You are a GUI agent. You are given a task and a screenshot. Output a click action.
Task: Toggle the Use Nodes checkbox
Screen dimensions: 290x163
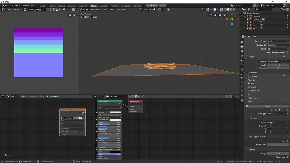[48, 96]
